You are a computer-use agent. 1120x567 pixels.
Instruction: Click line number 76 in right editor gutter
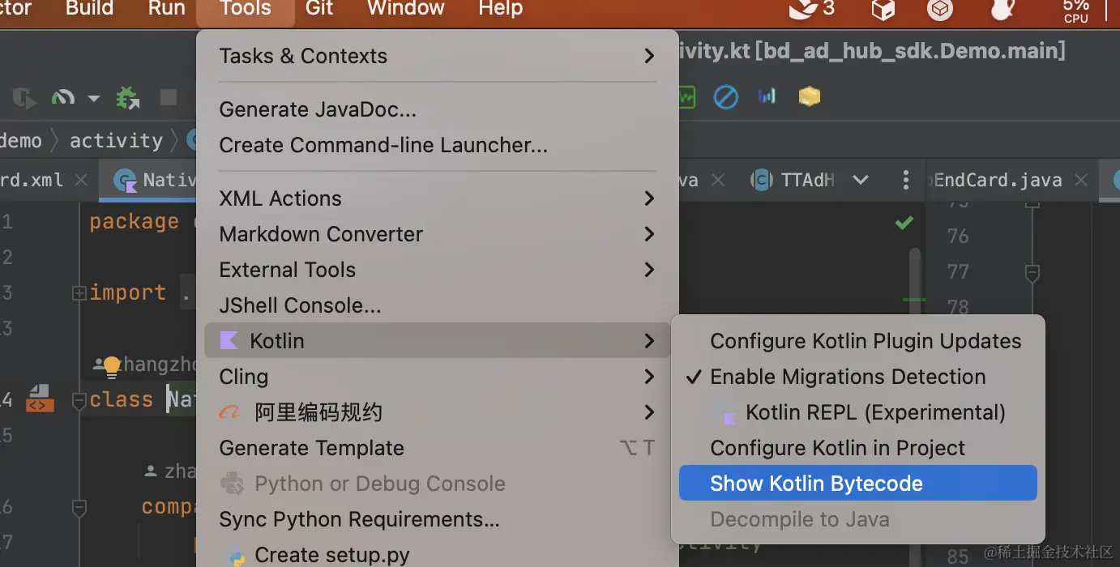tap(958, 236)
